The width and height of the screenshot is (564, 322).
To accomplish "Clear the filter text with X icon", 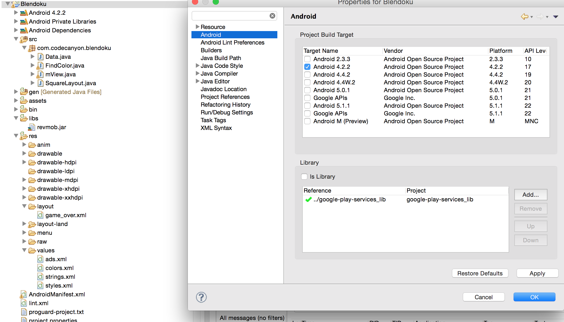I will click(x=272, y=16).
